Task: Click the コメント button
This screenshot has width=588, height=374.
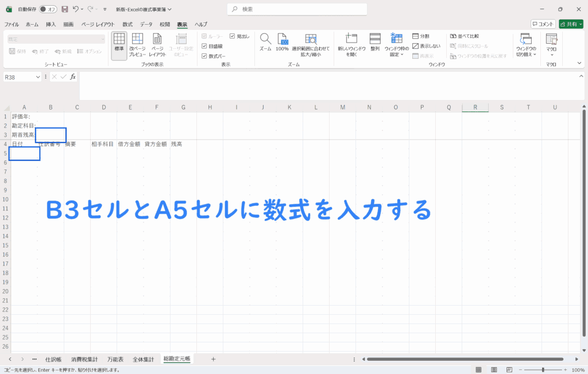Action: tap(543, 24)
